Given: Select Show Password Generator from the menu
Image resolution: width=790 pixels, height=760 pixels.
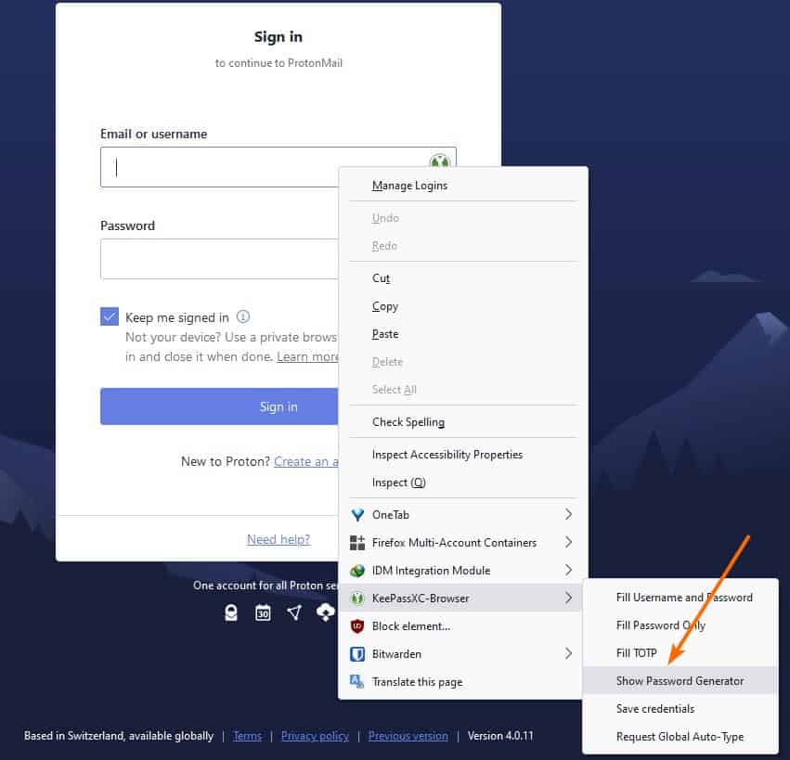Looking at the screenshot, I should [680, 680].
